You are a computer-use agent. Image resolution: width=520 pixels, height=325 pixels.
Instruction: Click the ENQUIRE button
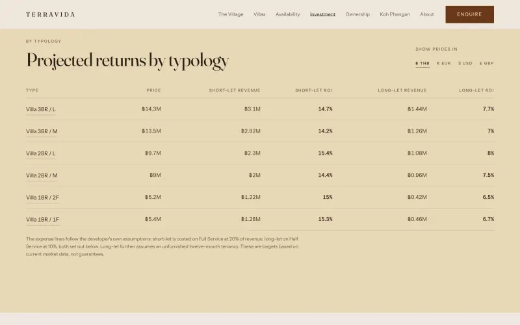tap(469, 14)
